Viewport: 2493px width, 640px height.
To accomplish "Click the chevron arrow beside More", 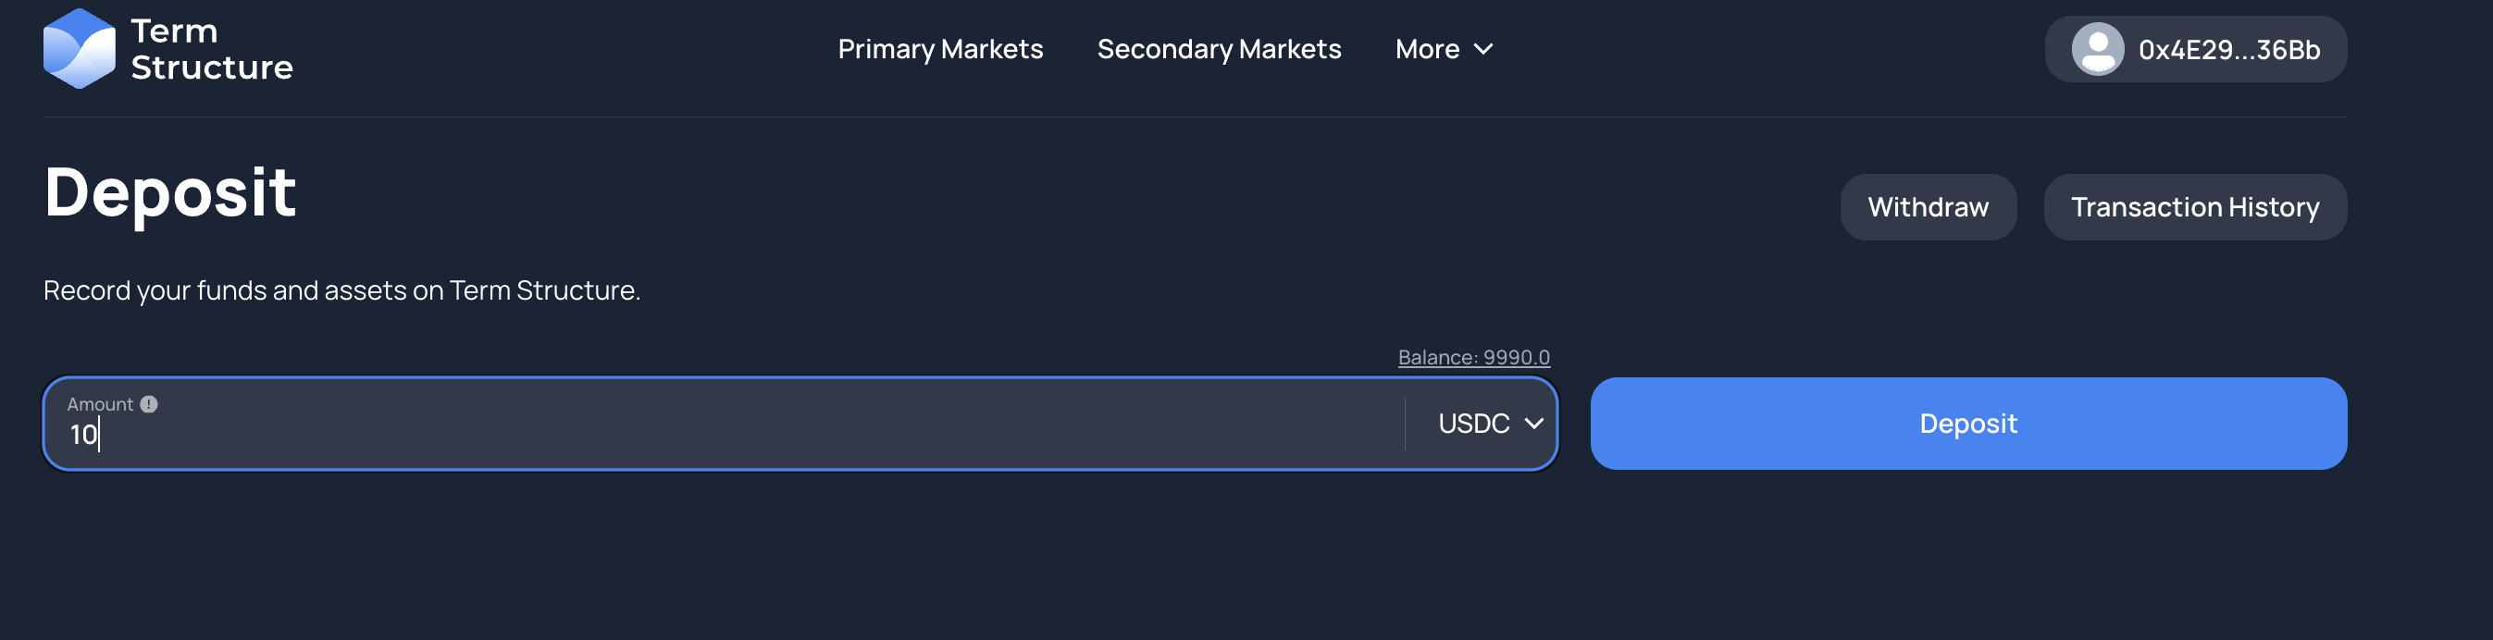I will coord(1482,49).
